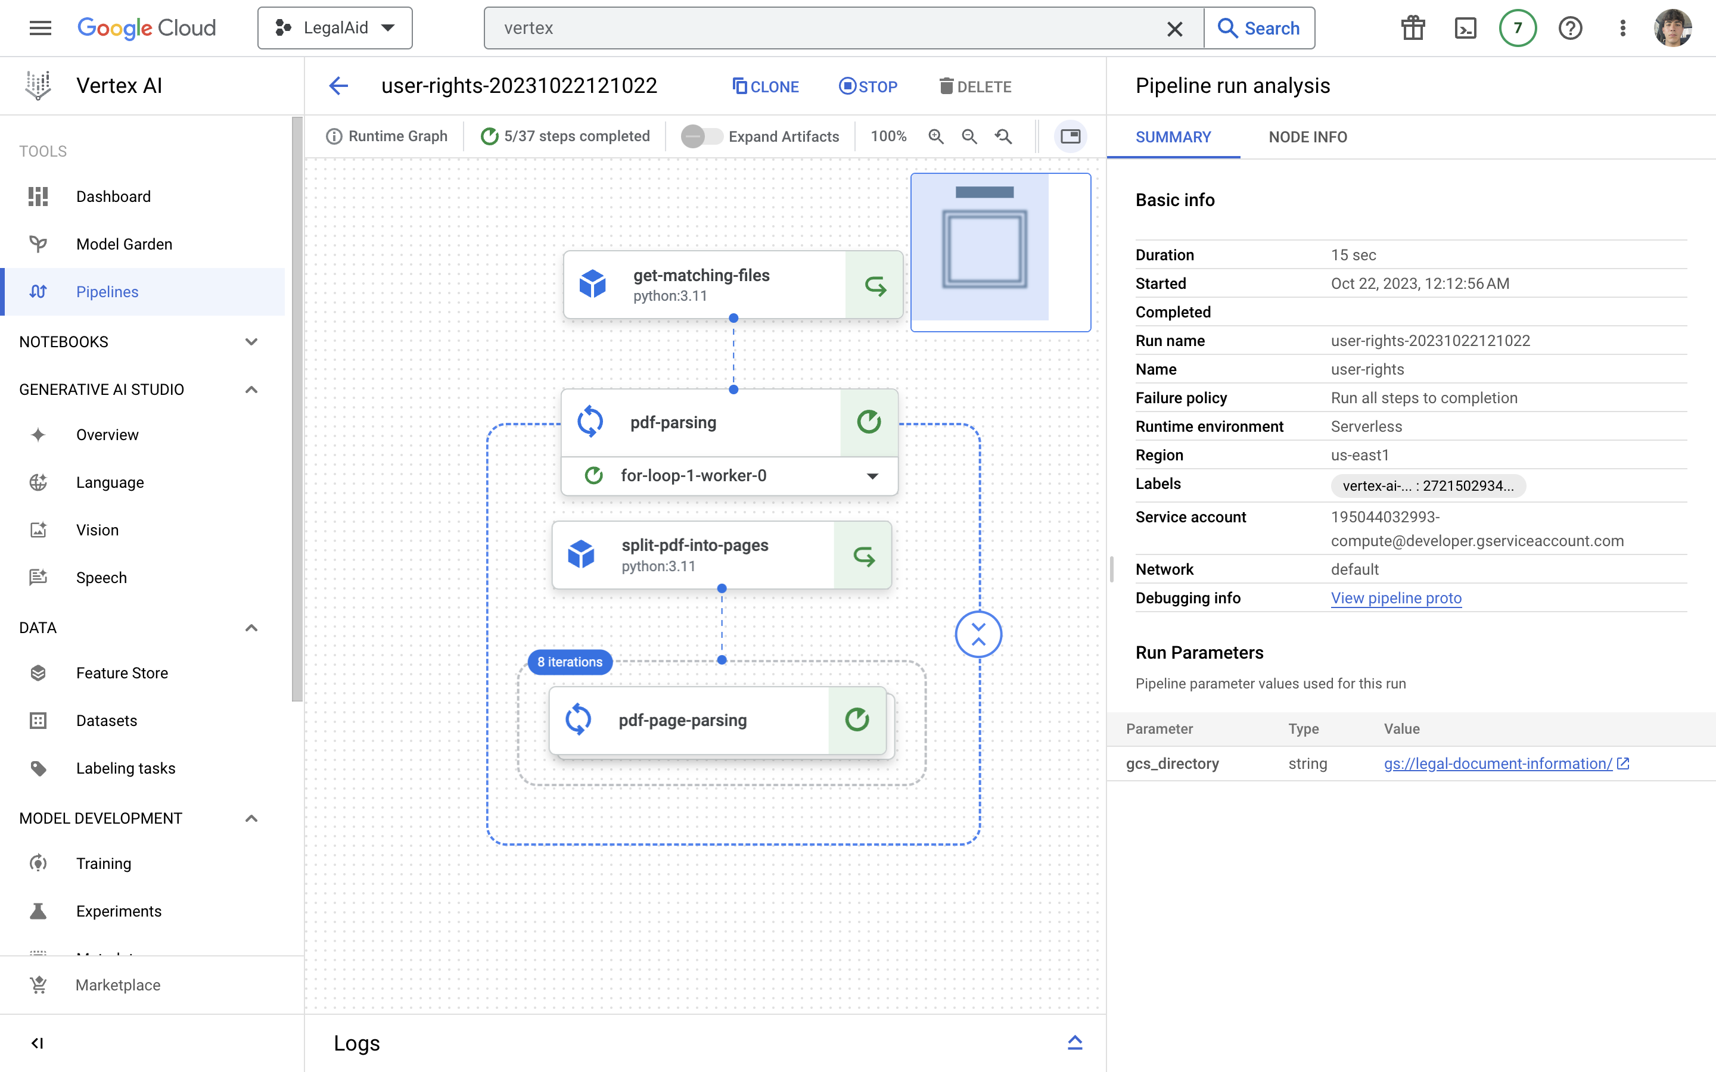The image size is (1716, 1072).
Task: Click the reset zoom icon
Action: (x=1003, y=136)
